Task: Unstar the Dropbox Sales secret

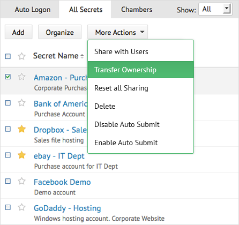Action: (x=21, y=129)
